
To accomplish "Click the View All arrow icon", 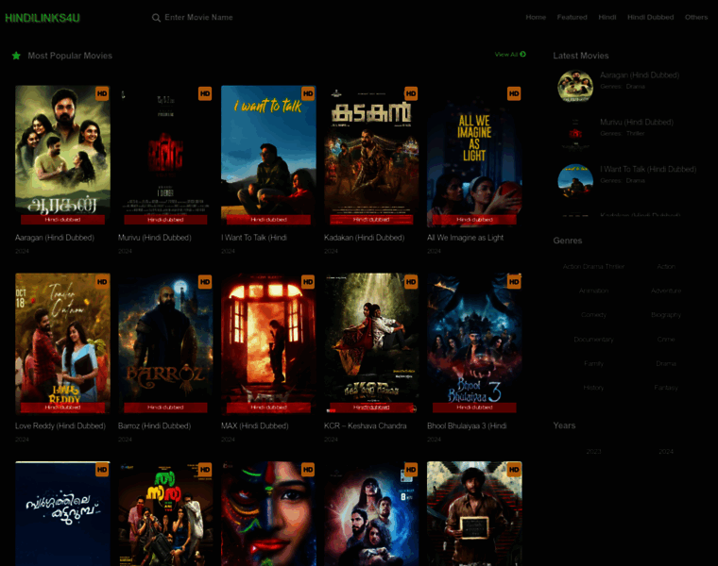I will (x=523, y=54).
